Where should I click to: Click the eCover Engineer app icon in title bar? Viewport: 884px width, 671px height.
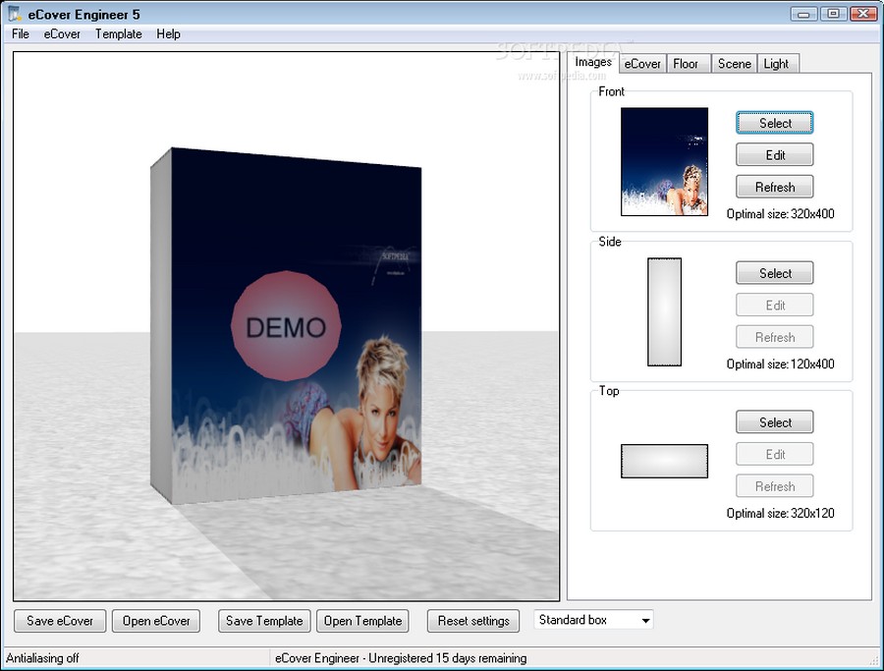[x=16, y=14]
